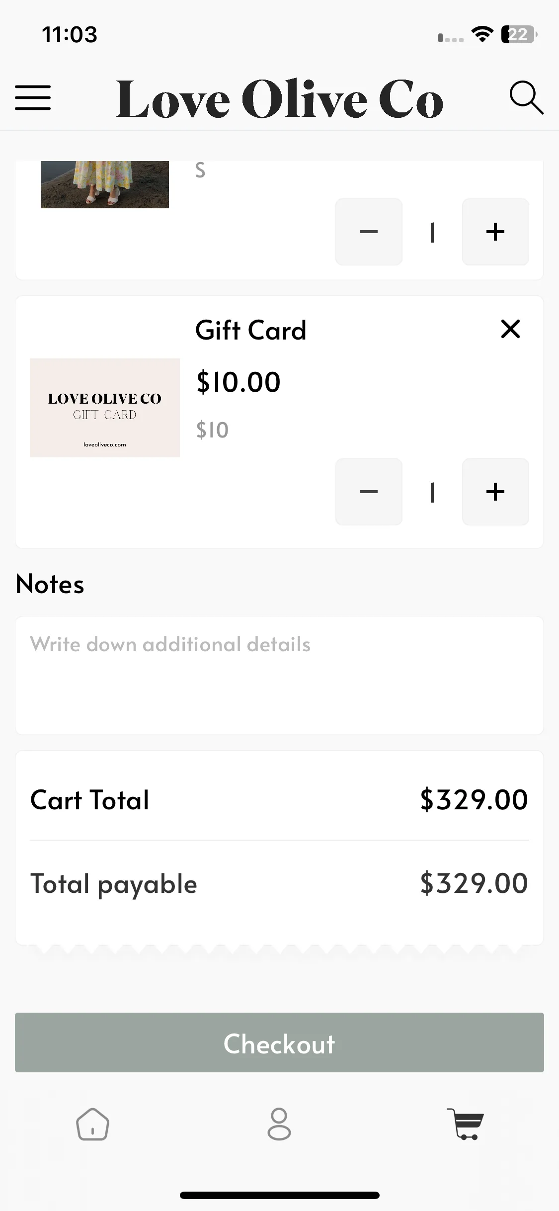The image size is (559, 1211).
Task: Focus the Notes additional details field
Action: (x=279, y=676)
